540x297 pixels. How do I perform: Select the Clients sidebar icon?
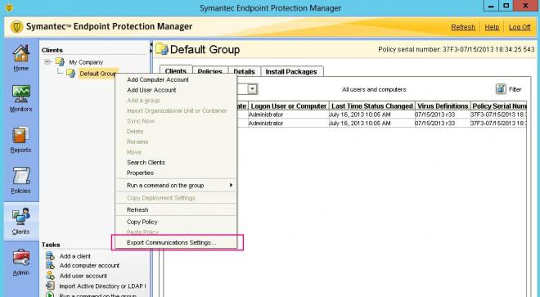20,216
